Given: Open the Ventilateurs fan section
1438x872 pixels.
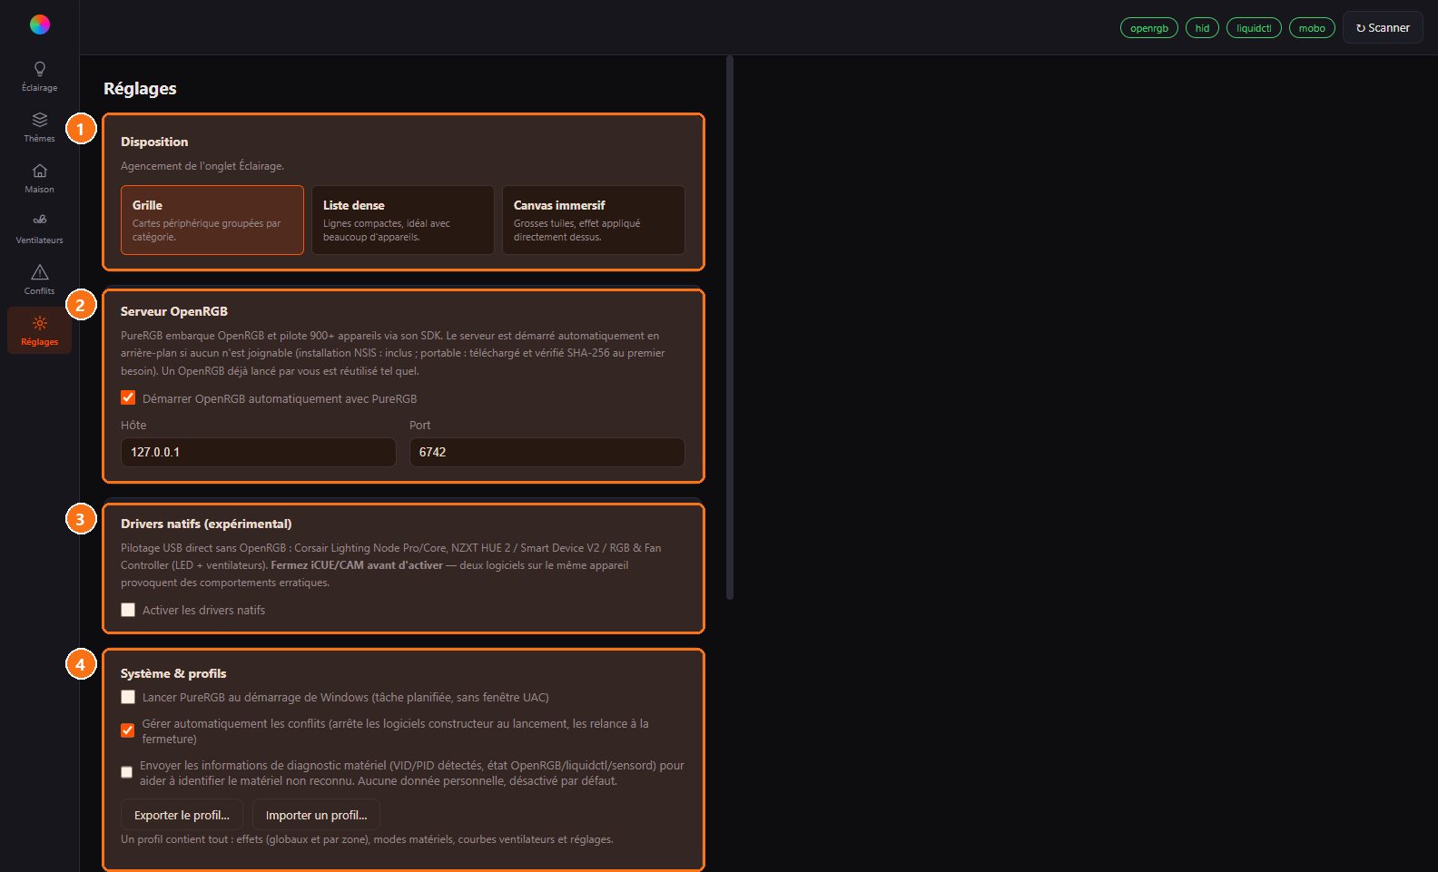Looking at the screenshot, I should (x=40, y=229).
